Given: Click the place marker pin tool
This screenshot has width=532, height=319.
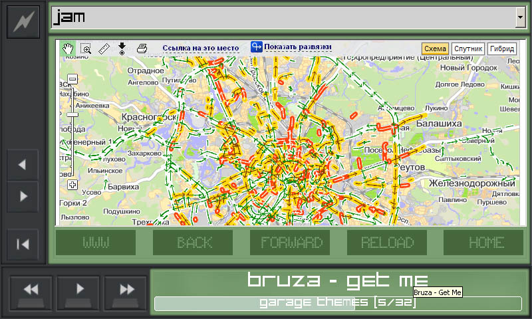Looking at the screenshot, I should click(x=122, y=48).
